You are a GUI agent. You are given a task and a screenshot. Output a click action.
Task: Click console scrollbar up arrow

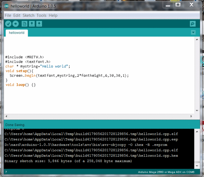(197, 132)
